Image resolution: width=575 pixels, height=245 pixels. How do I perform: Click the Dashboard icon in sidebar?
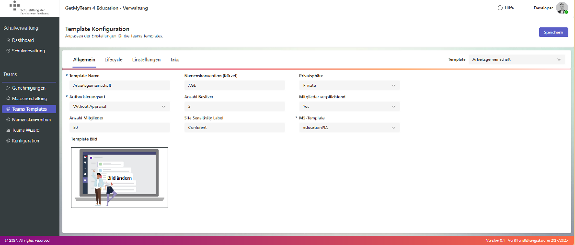(x=8, y=40)
